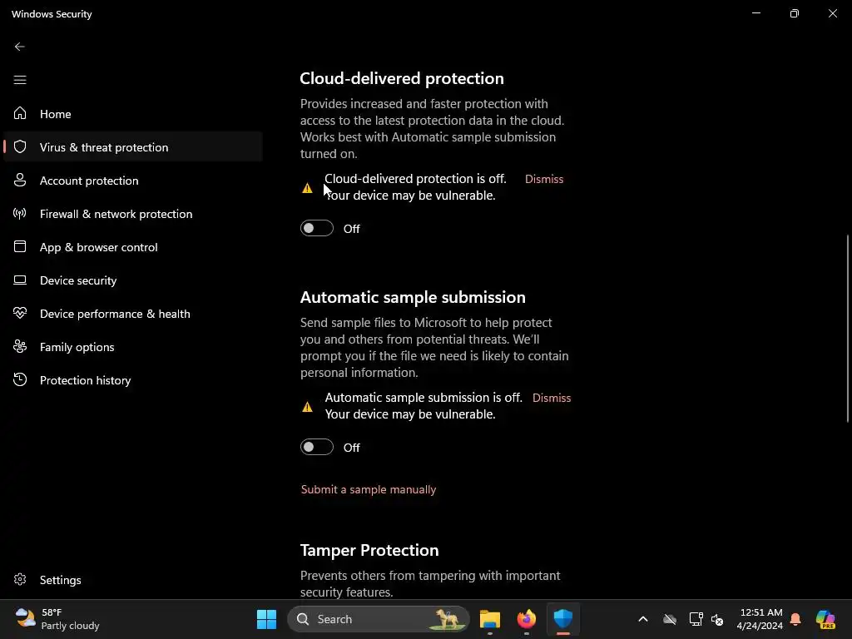Click the Settings gear icon

(x=20, y=579)
